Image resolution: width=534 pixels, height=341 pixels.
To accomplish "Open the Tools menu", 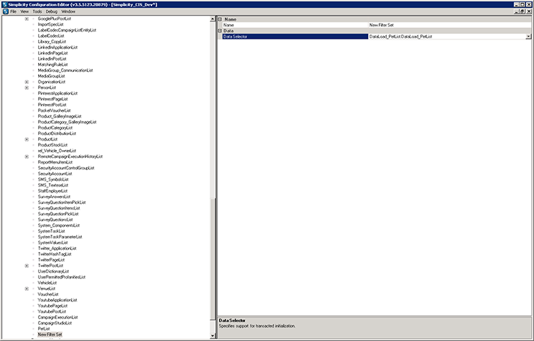I will click(37, 11).
